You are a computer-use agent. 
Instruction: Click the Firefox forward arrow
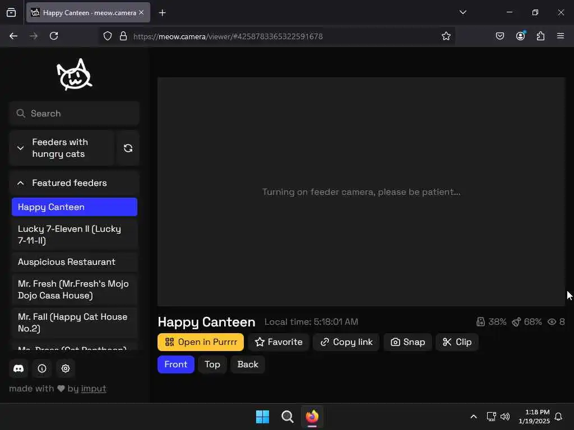[x=34, y=36]
